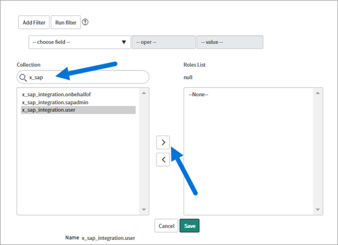
Task: Move the selected role right with the add arrow
Action: [163, 142]
